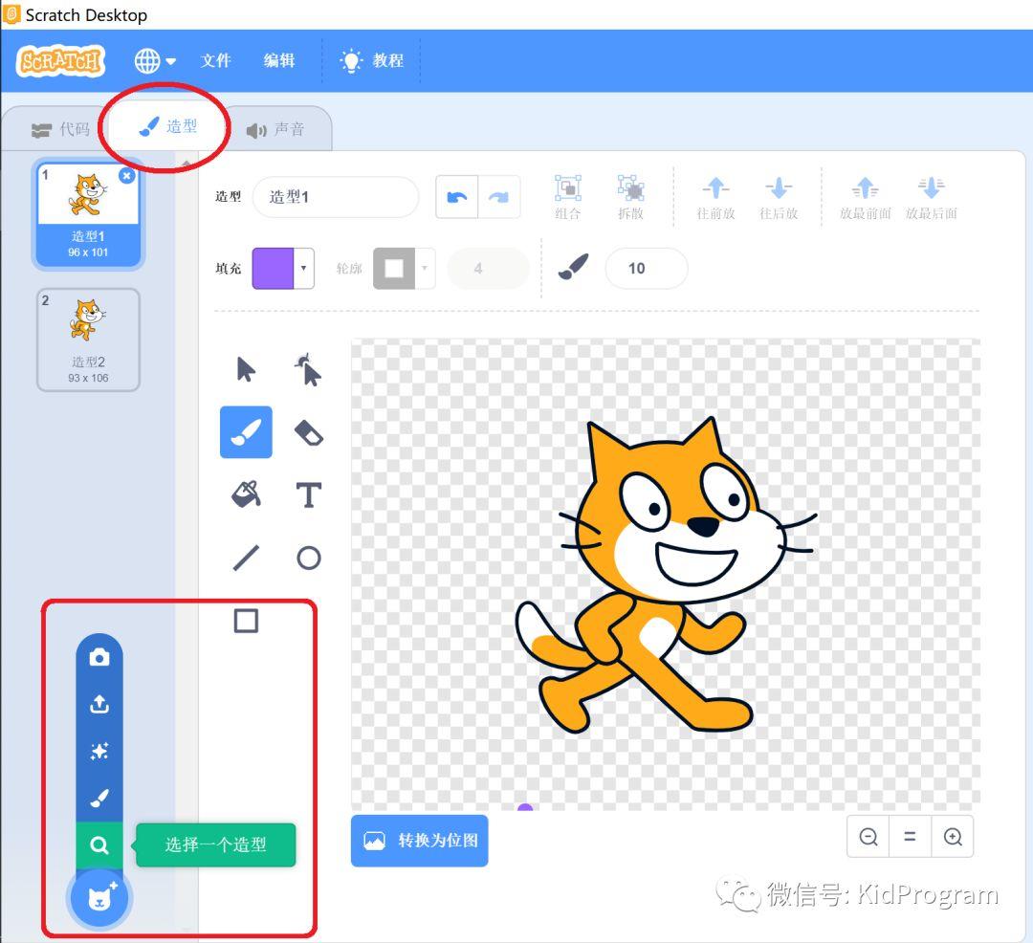Switch to the 声音 tab
The height and width of the screenshot is (943, 1033).
275,129
